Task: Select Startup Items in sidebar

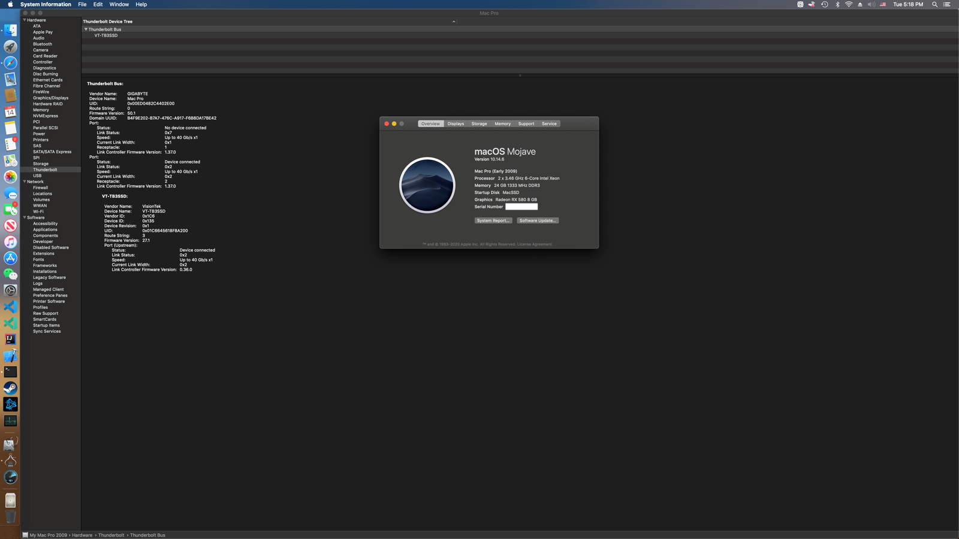Action: (46, 325)
